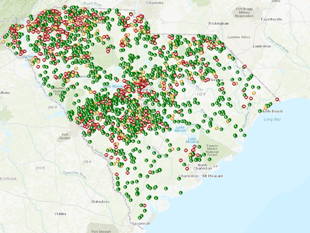The image size is (310, 233).
Task: Click orange S marker at far western map edge
Action: click(x=3, y=41)
